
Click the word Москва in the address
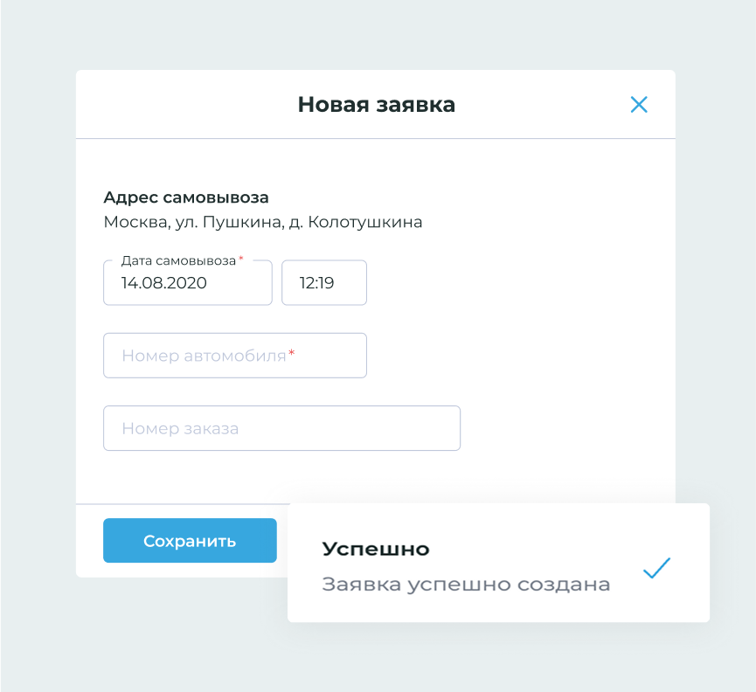[134, 222]
